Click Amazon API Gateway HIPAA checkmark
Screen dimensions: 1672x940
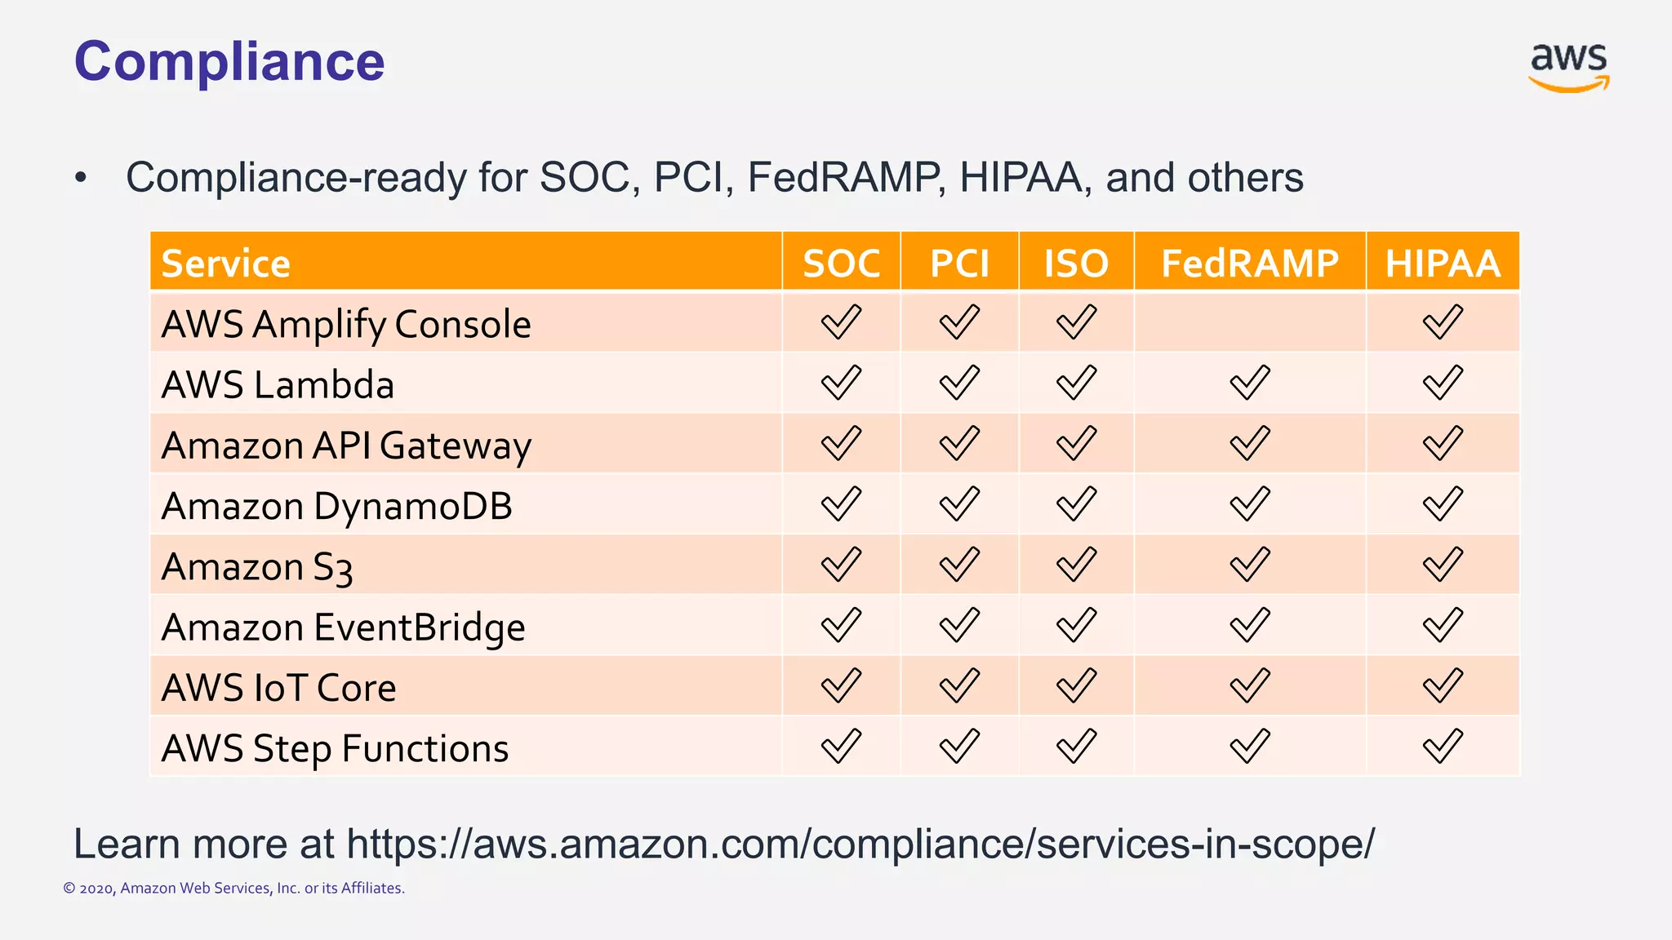click(1443, 444)
